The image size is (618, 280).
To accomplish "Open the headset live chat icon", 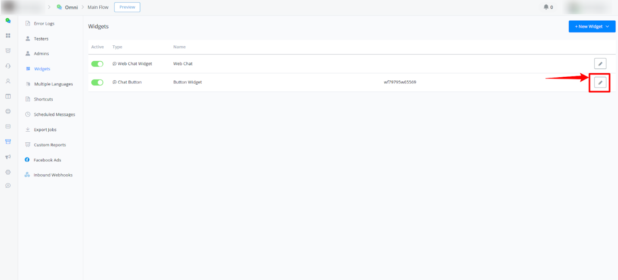I will click(8, 66).
